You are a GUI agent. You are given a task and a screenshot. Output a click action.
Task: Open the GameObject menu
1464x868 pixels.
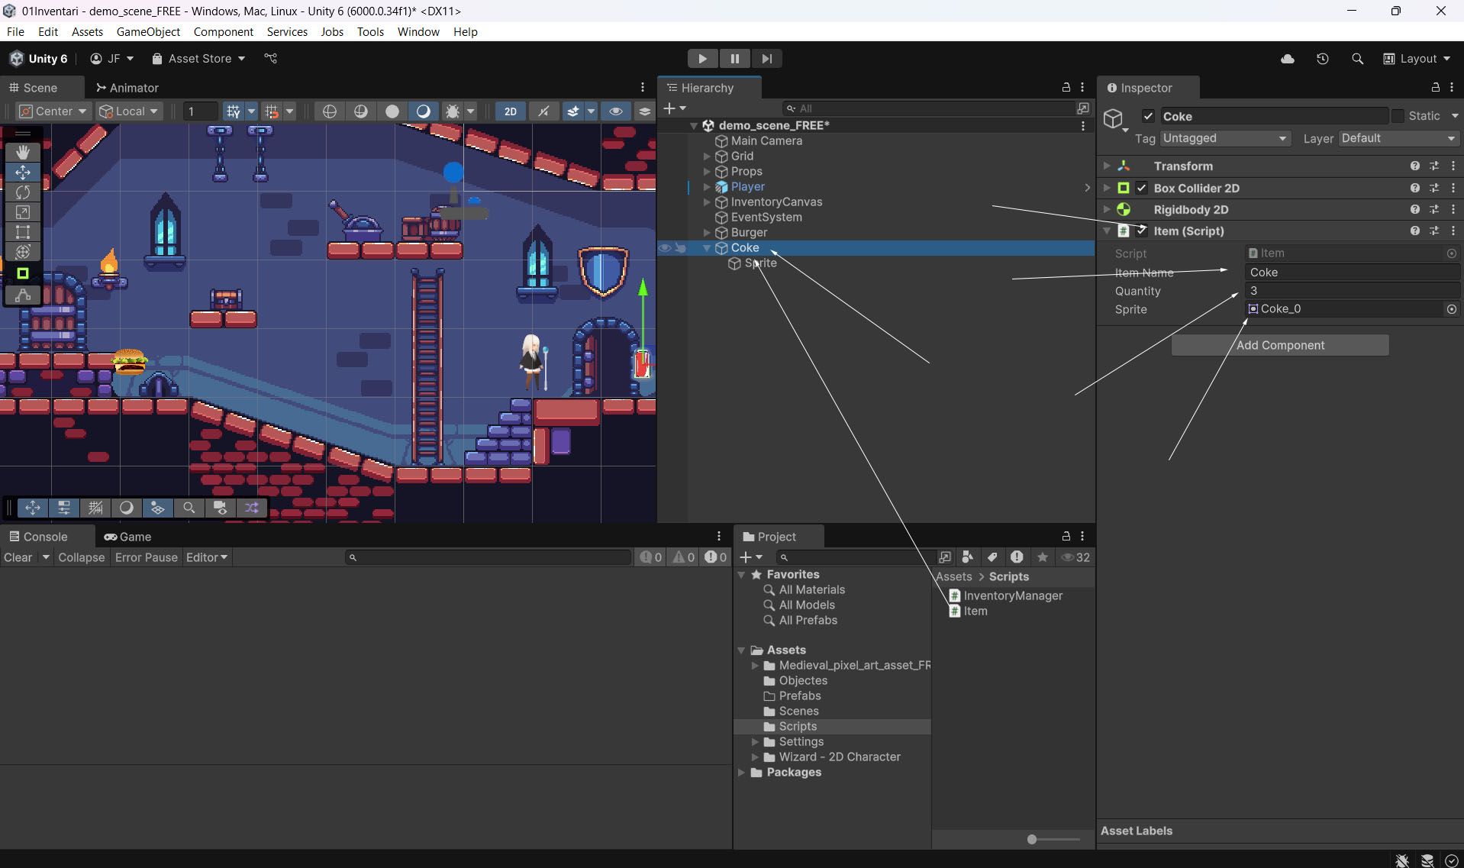point(148,31)
